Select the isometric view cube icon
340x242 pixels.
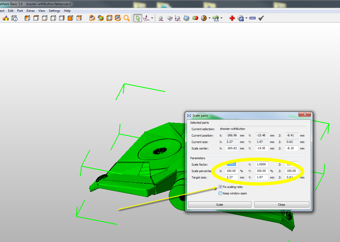click(27, 18)
